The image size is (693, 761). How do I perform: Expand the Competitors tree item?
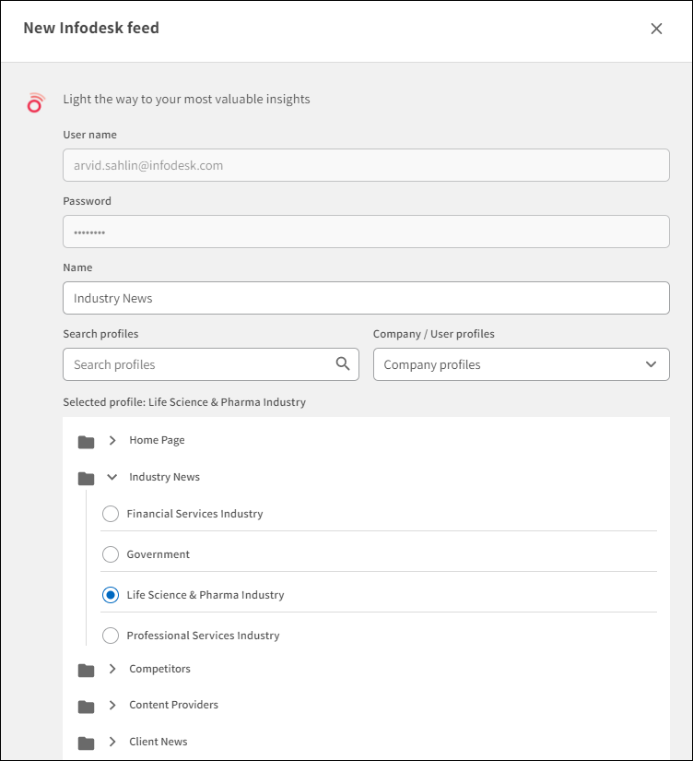coord(112,669)
